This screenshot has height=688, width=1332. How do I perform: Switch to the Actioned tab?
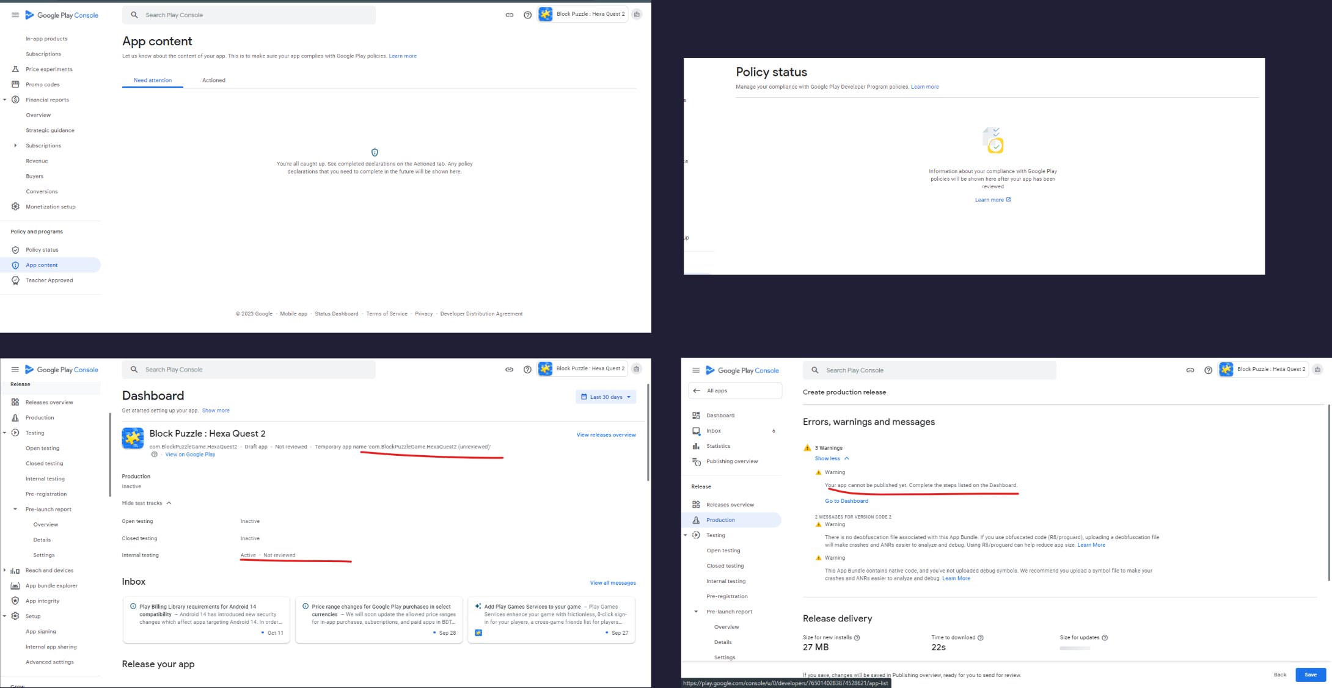[x=213, y=80]
